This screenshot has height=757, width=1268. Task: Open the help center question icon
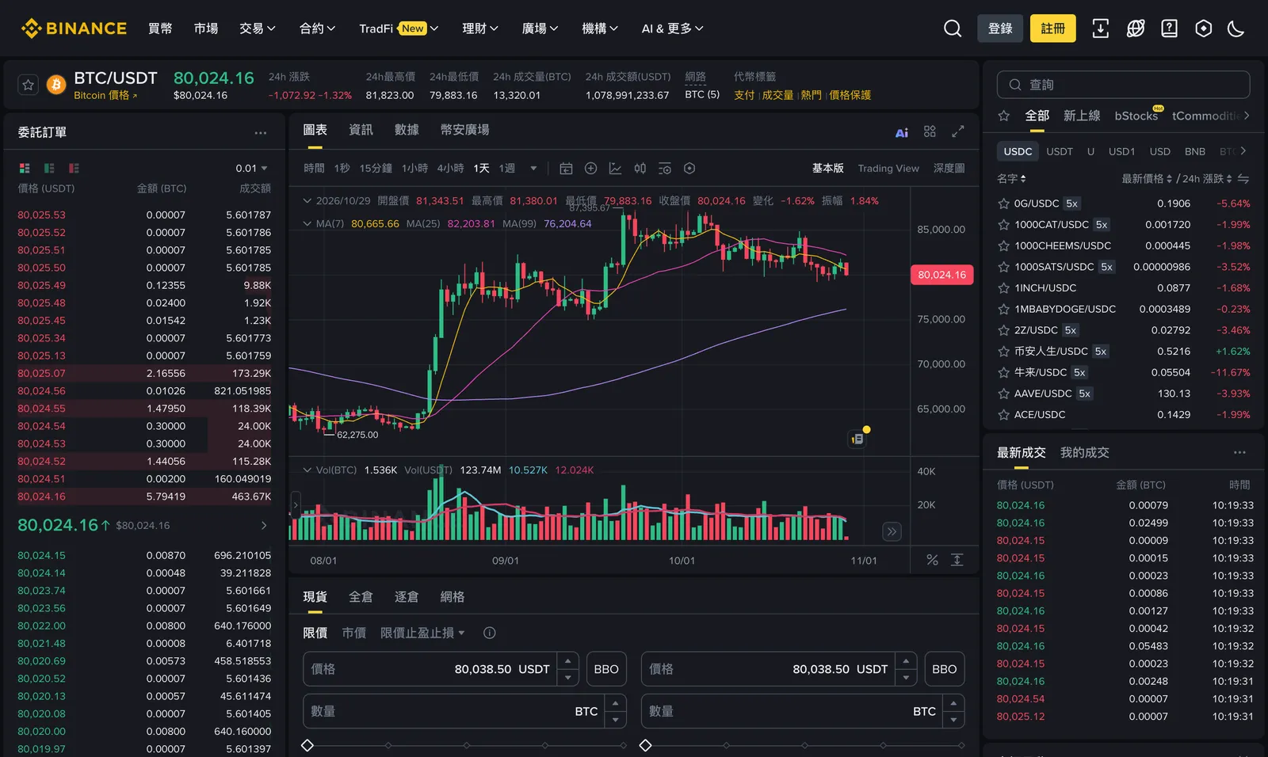pyautogui.click(x=1169, y=29)
